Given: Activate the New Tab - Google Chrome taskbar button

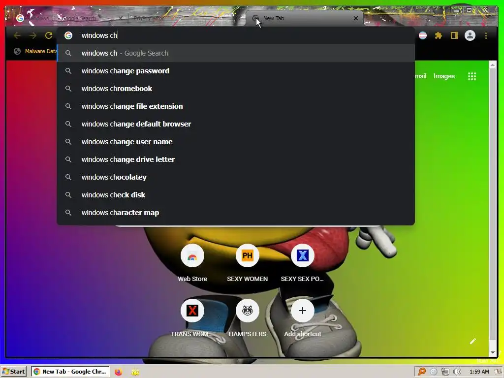Looking at the screenshot, I should (x=70, y=372).
